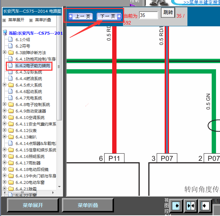This screenshot has width=220, height=216.
Task: Open 6.4.6起动系统 document
Action: 29,92
